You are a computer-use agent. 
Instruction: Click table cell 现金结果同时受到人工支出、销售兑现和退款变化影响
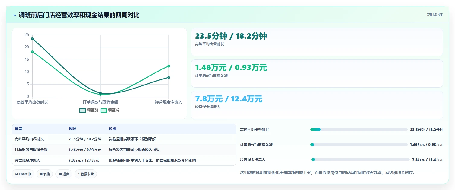152,160
